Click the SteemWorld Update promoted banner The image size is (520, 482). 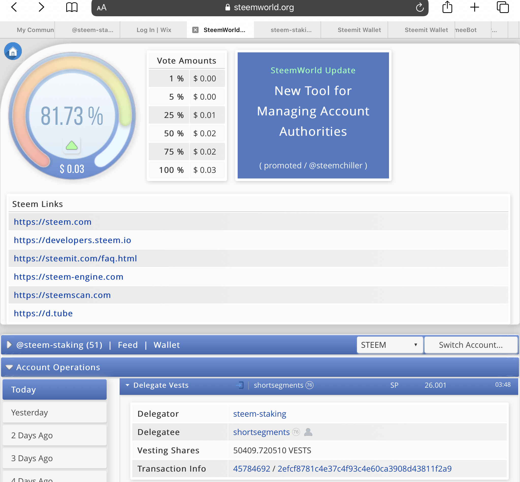(x=313, y=115)
